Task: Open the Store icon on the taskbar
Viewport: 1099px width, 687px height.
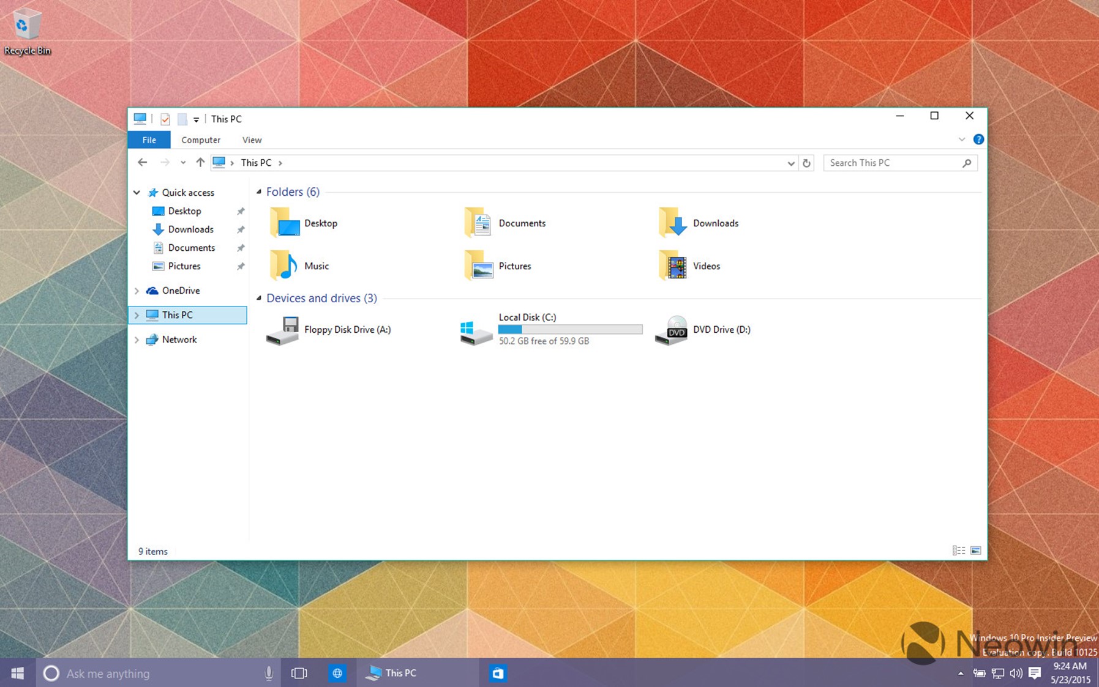Action: (498, 673)
